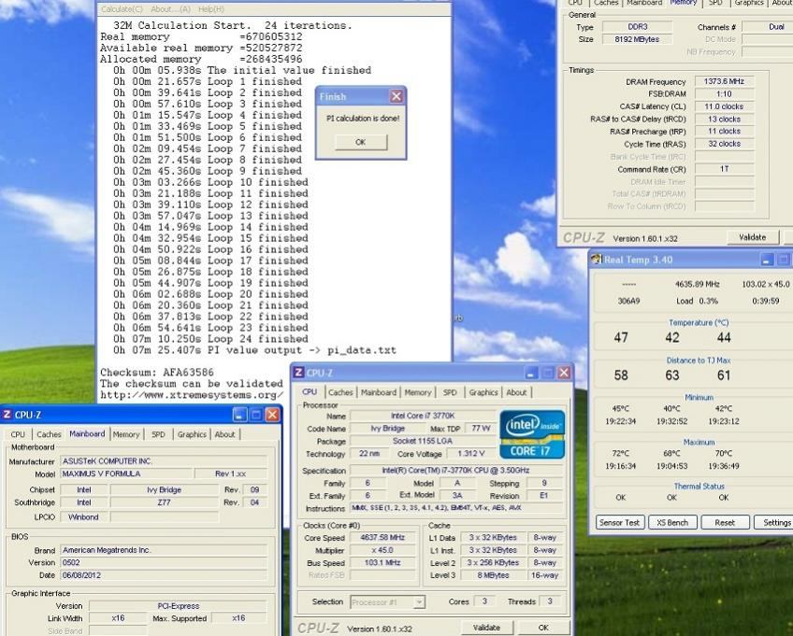Click the Real Temp XS Bench button

point(672,522)
